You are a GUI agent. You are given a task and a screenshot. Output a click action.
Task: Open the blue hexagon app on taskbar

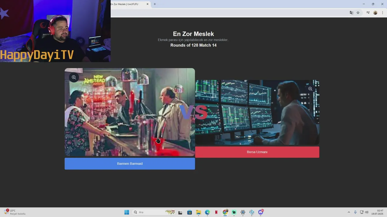click(252, 212)
